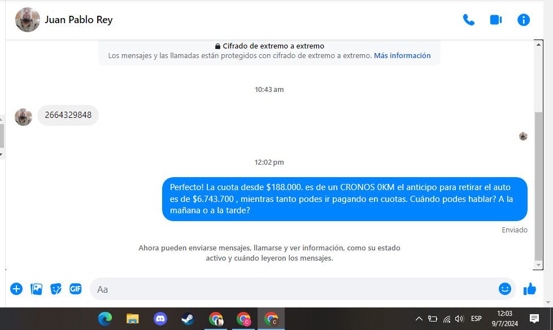Open Steam from the taskbar
The height and width of the screenshot is (330, 553).
point(188,319)
